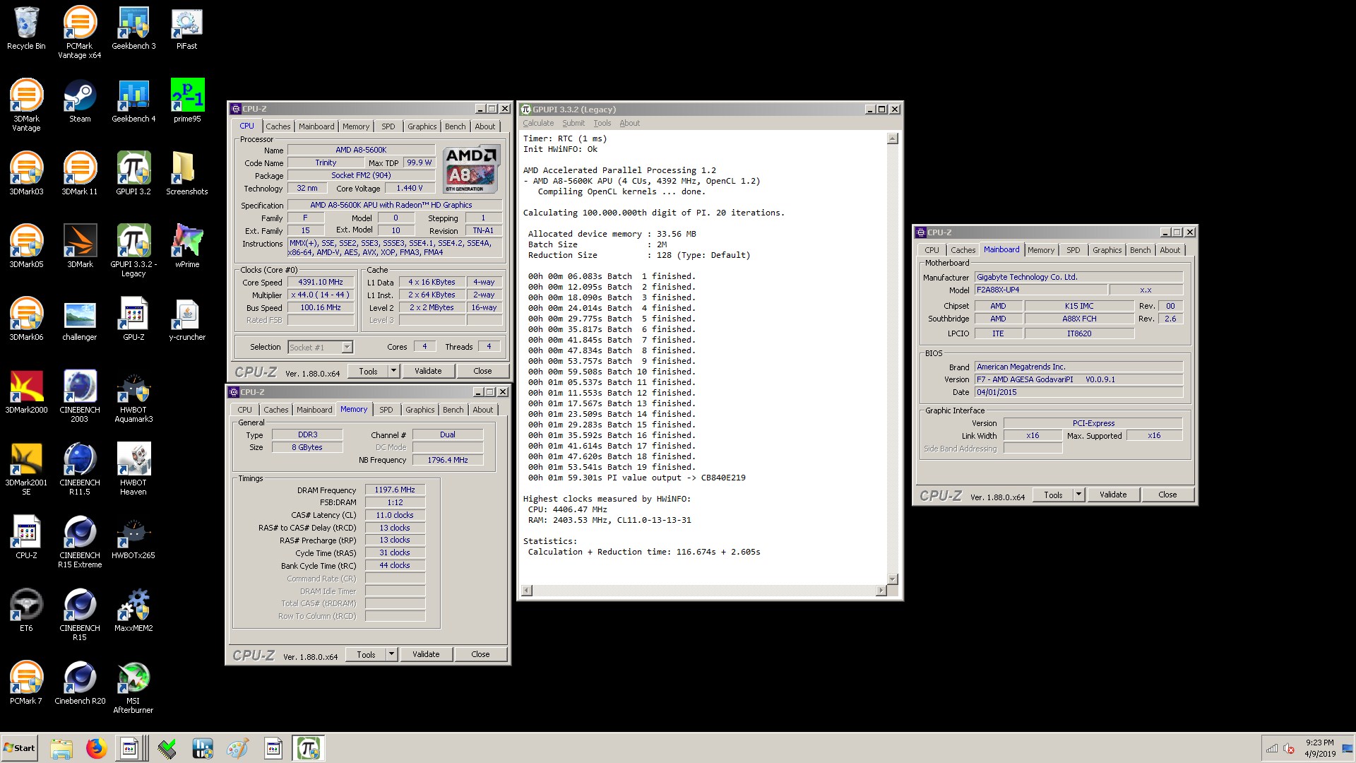Screen dimensions: 1356x763
Task: Open the Windows Start menu
Action: pos(19,748)
